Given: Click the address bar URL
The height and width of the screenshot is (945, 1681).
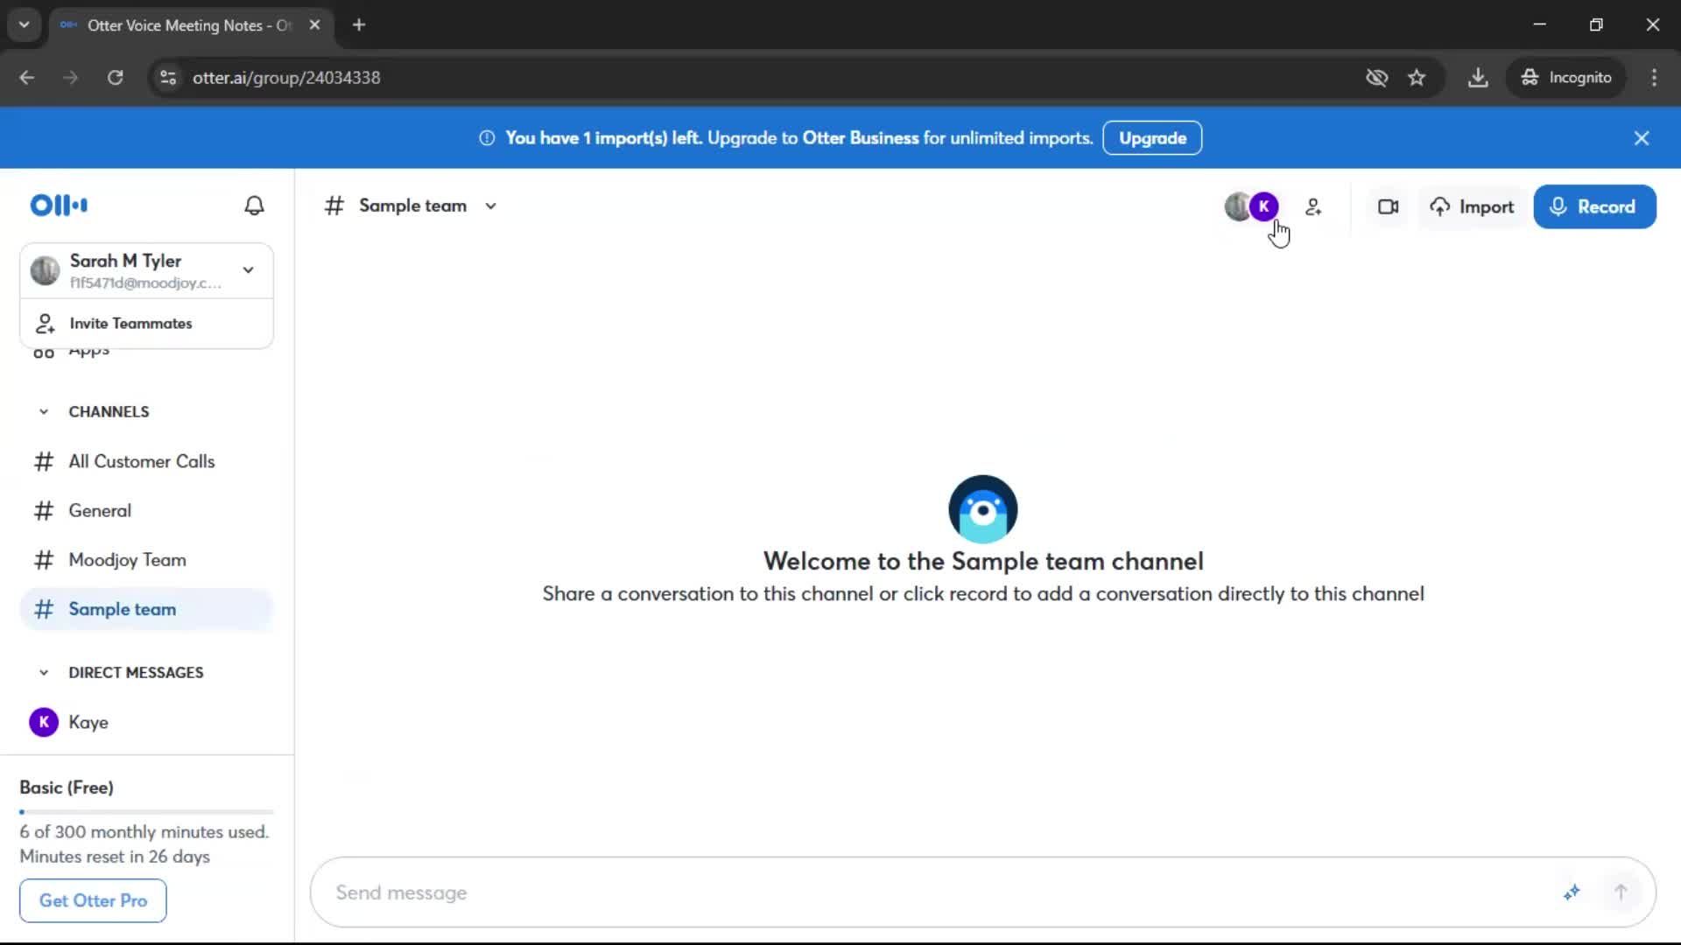Looking at the screenshot, I should [286, 78].
